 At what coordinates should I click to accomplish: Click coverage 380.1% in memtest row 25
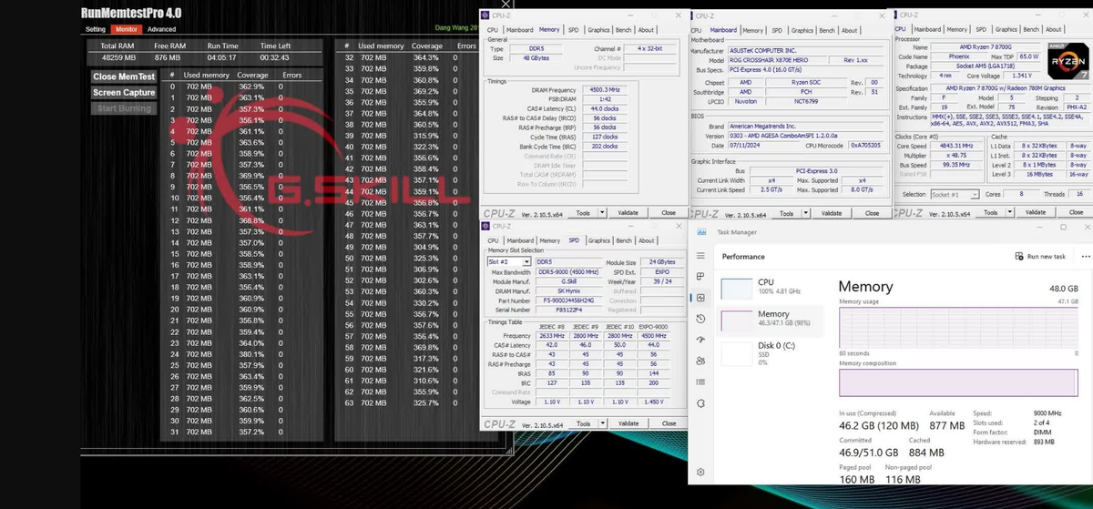coord(251,354)
